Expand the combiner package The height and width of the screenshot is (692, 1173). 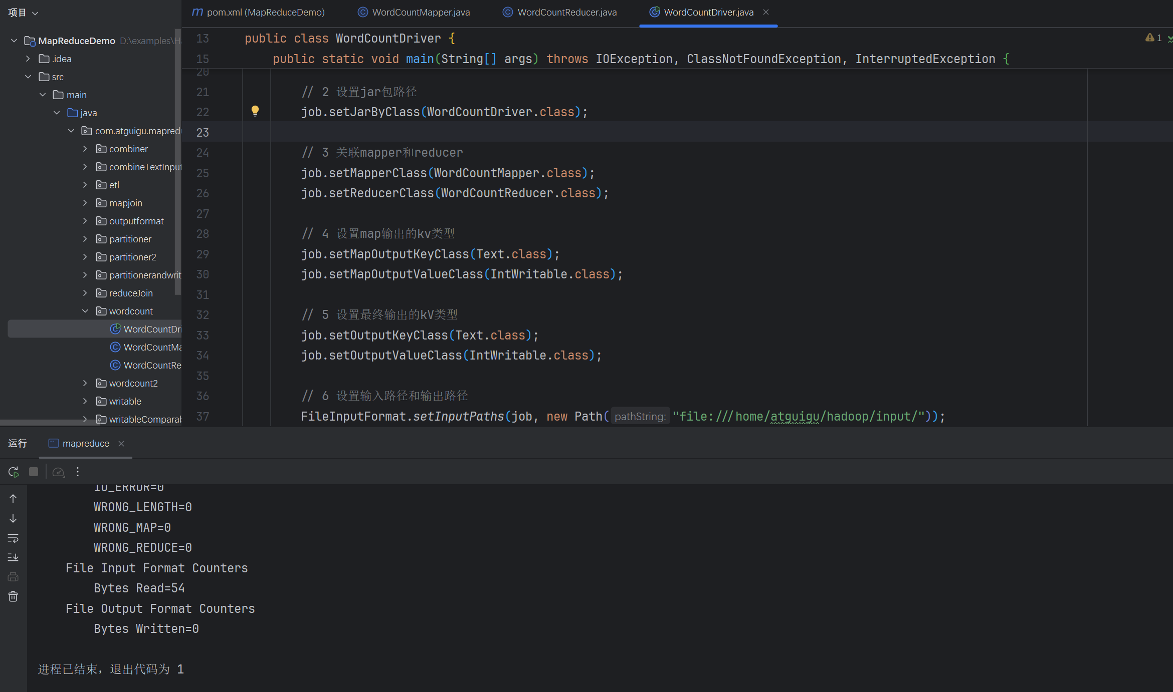click(x=85, y=149)
